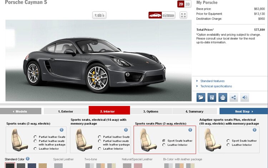Switch to 3D view mode
This screenshot has height=168, width=268.
188,4
